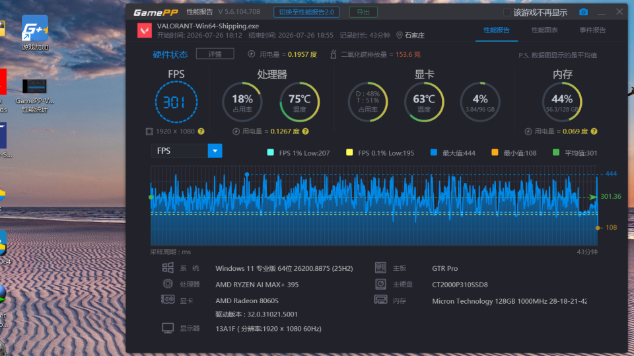The image size is (634, 356).
Task: Click the average 301.36 arrow marker
Action: [593, 197]
